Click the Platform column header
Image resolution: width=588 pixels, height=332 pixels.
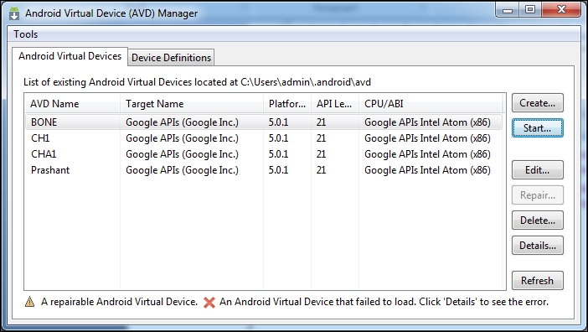coord(287,104)
